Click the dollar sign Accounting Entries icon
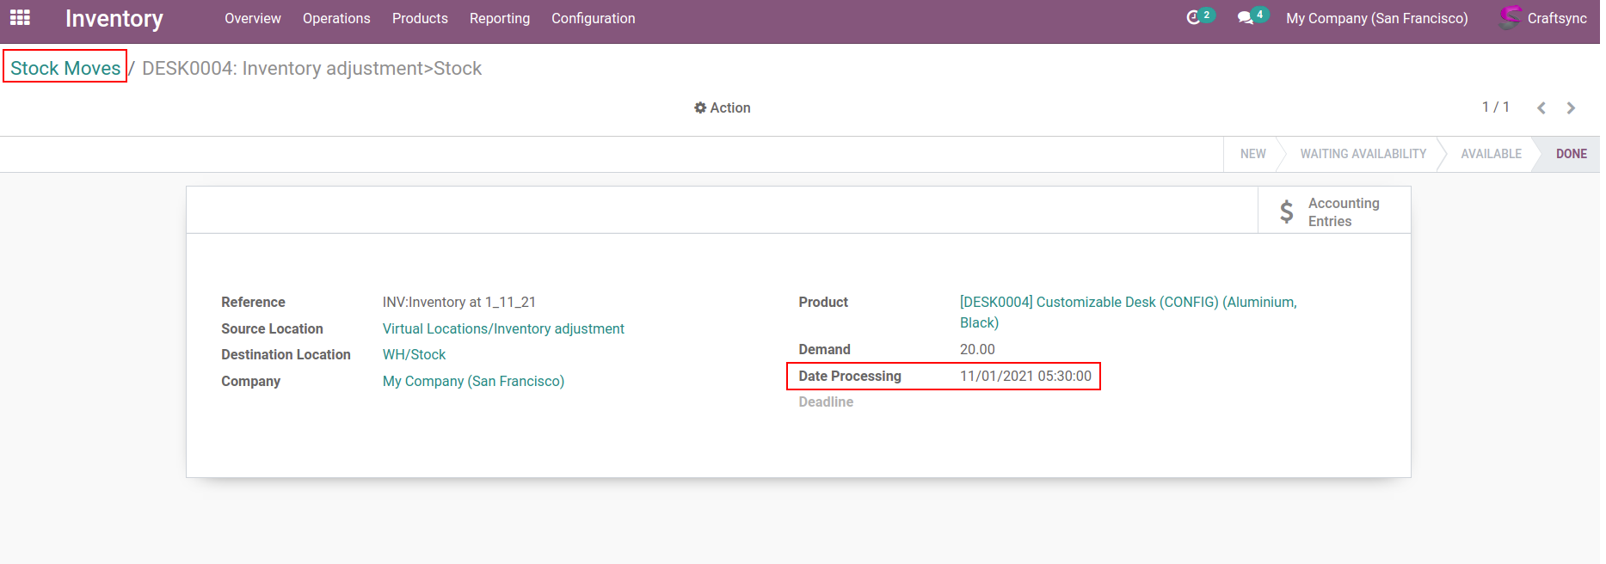 [x=1286, y=211]
